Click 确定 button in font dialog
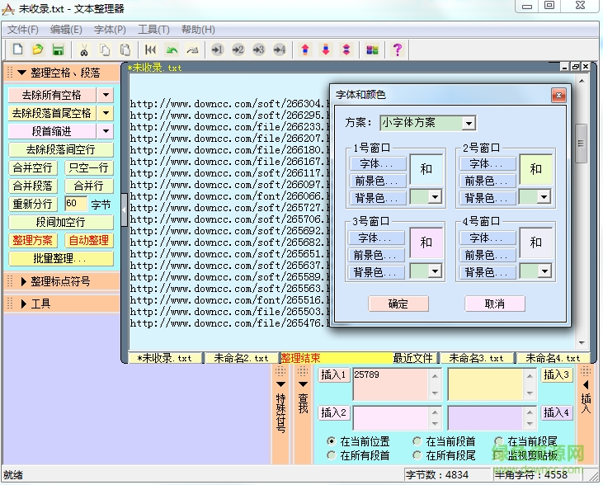Image resolution: width=603 pixels, height=485 pixels. click(x=398, y=304)
